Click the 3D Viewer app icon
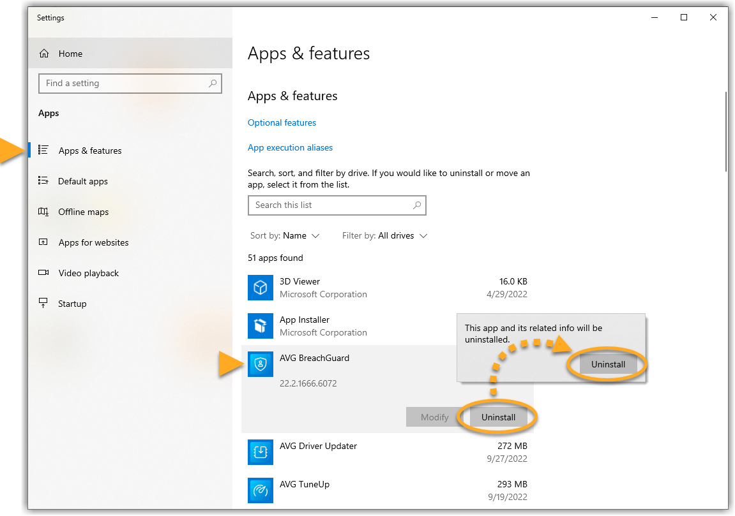 [260, 288]
